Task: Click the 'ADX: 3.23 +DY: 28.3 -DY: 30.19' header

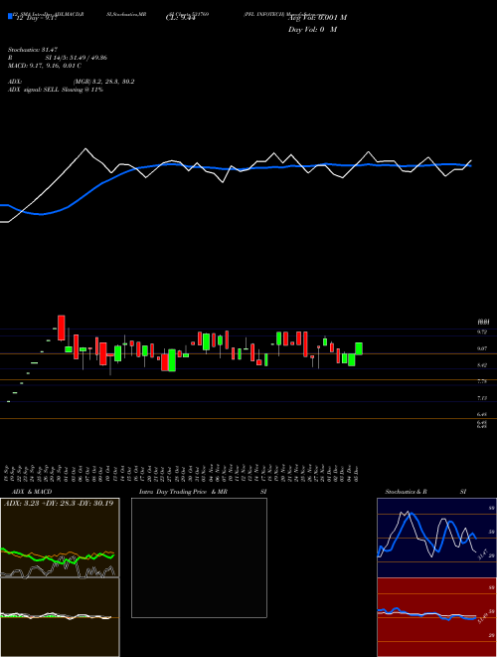Action: 59,503
